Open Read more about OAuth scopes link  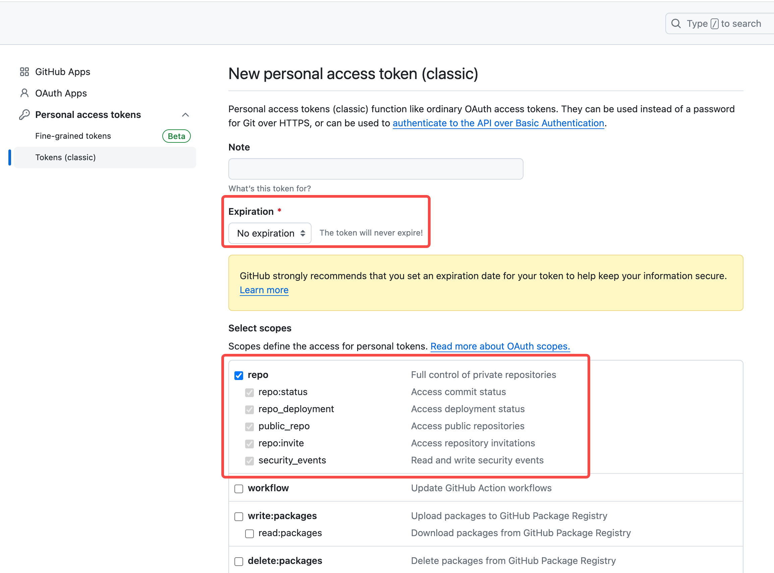click(500, 346)
